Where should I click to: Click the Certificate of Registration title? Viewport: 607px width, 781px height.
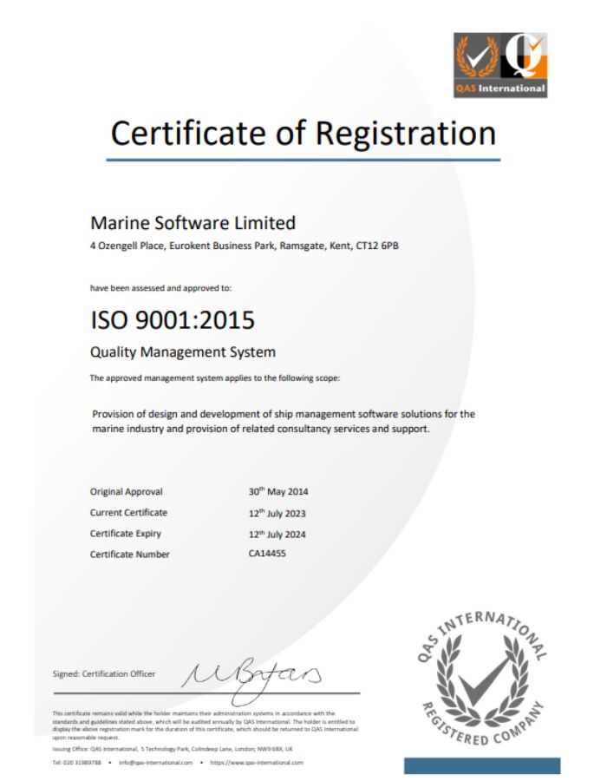[303, 132]
